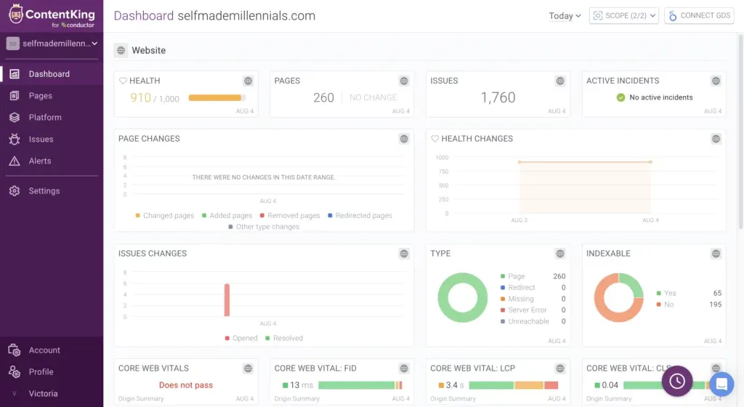Image resolution: width=744 pixels, height=407 pixels.
Task: Click globe icon on Core Web Vital LCP card
Action: (560, 368)
